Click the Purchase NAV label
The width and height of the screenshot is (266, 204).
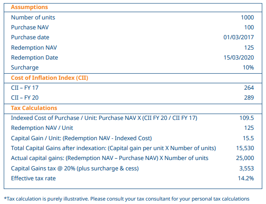[x=29, y=28]
